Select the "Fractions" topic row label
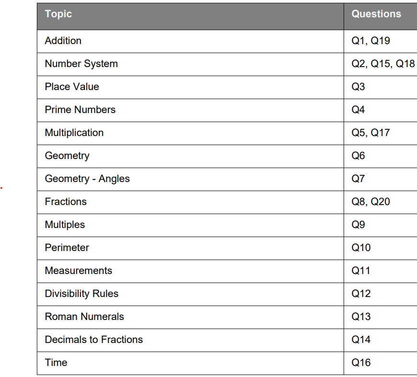This screenshot has width=417, height=377. 66,202
